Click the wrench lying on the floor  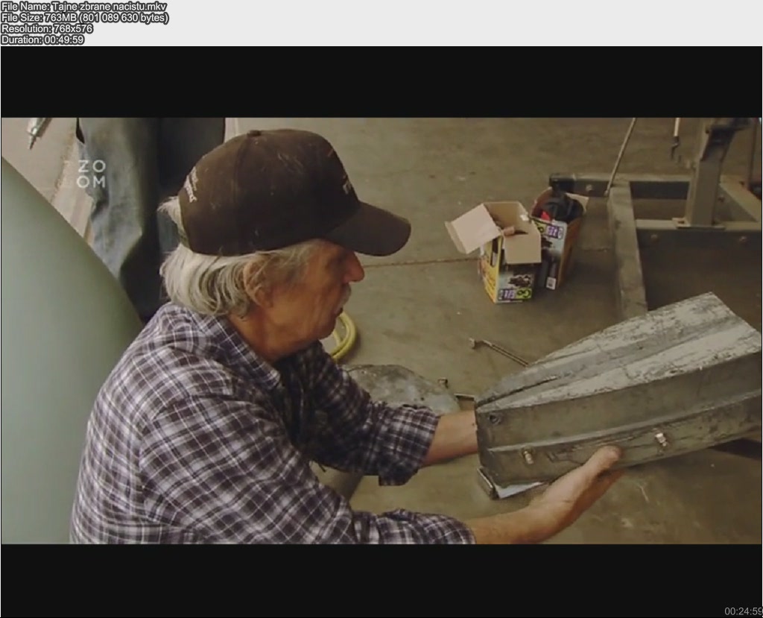click(x=497, y=350)
